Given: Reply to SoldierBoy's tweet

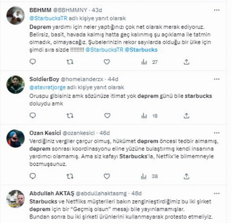Looking at the screenshot, I should (x=33, y=115).
